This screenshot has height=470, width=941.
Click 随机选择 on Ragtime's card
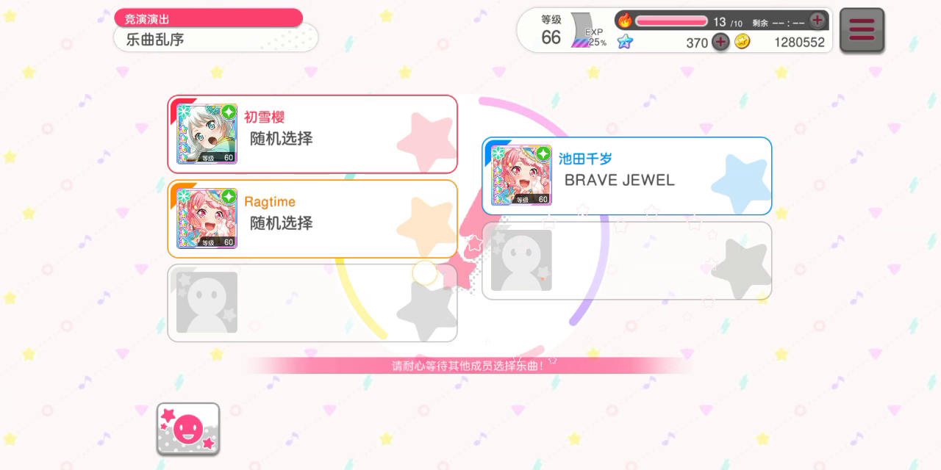(282, 223)
